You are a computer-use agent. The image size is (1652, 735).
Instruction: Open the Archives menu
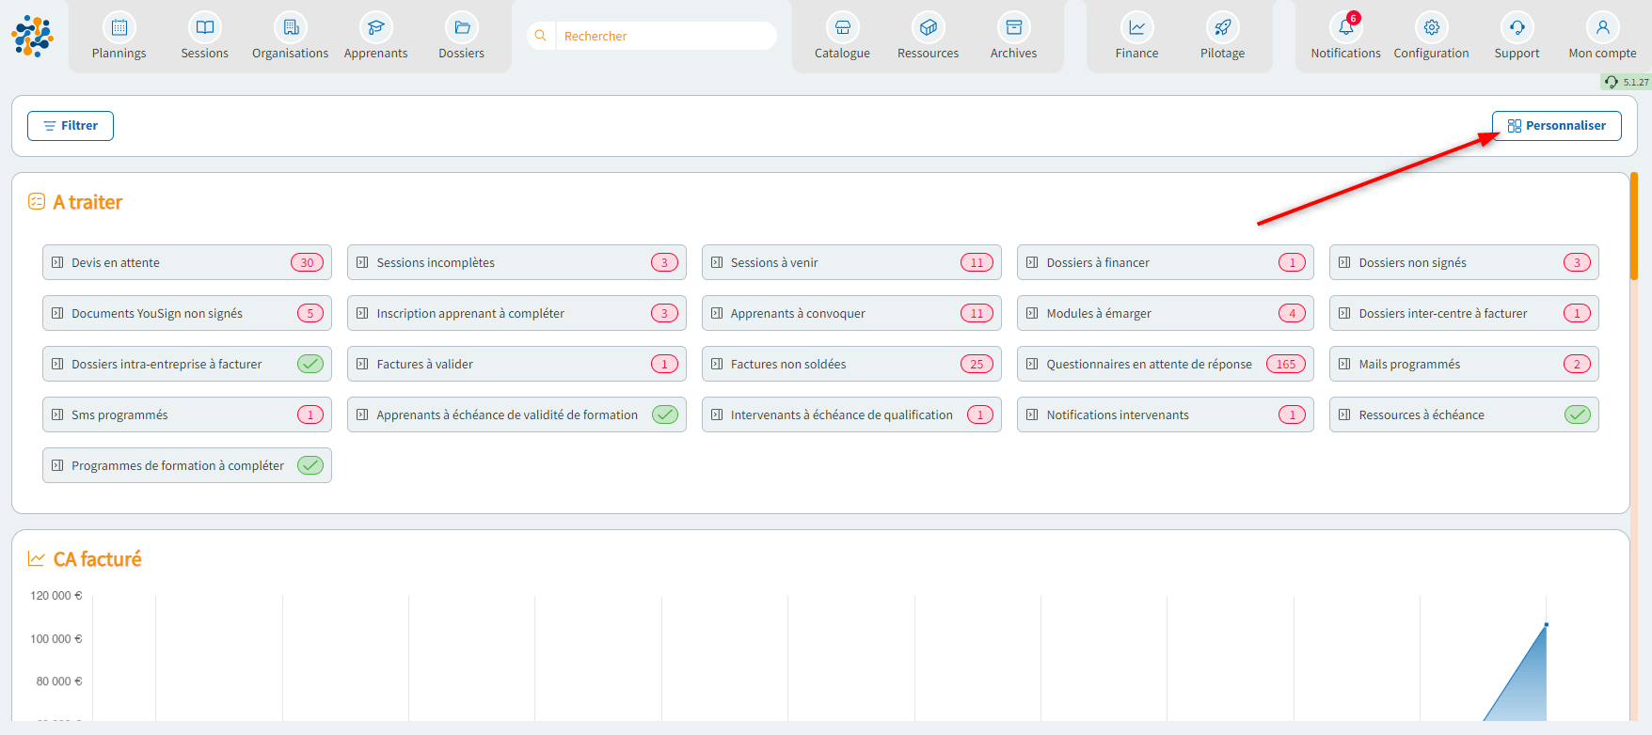[1013, 37]
